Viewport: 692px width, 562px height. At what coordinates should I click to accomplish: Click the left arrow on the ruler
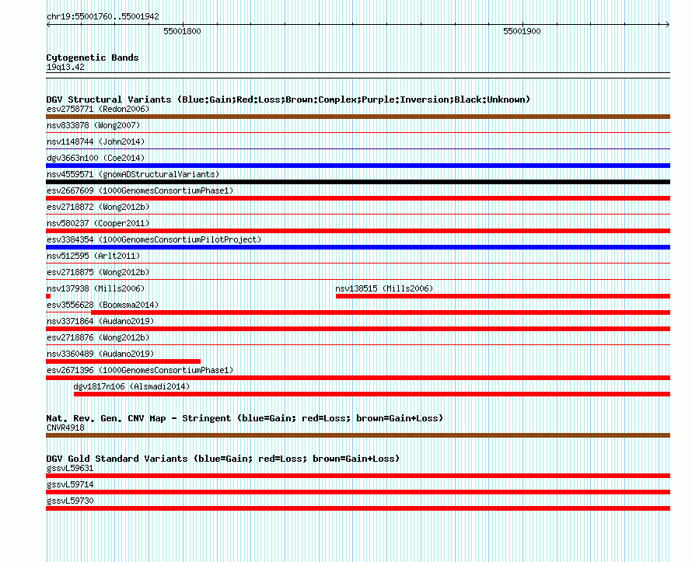(x=48, y=25)
